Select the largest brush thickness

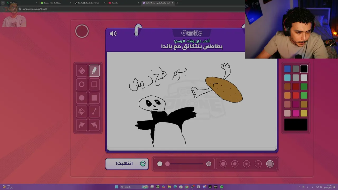tap(223, 164)
